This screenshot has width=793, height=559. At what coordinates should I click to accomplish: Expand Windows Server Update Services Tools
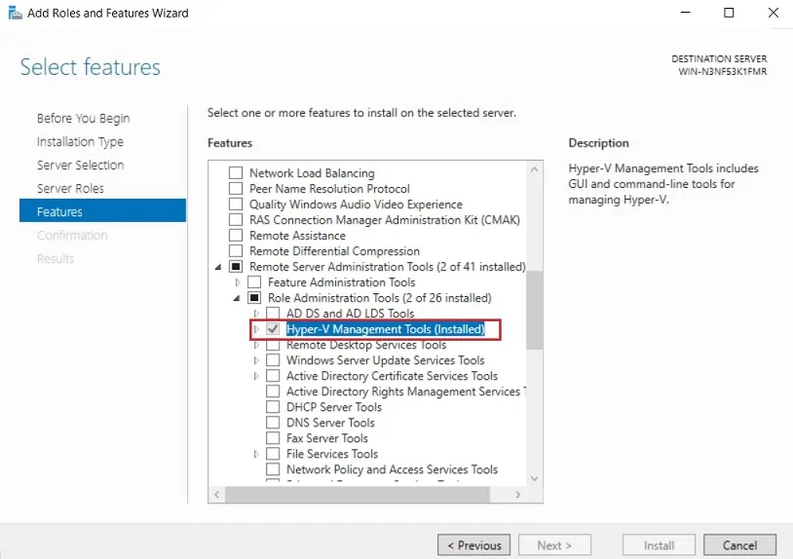[256, 360]
